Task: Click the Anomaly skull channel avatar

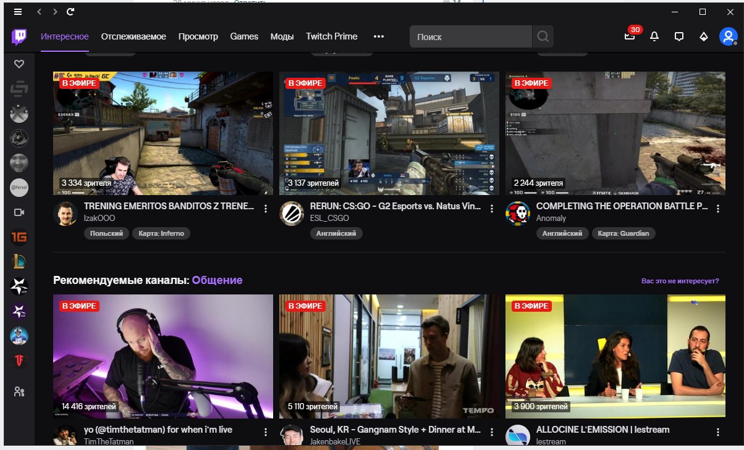Action: pyautogui.click(x=518, y=214)
